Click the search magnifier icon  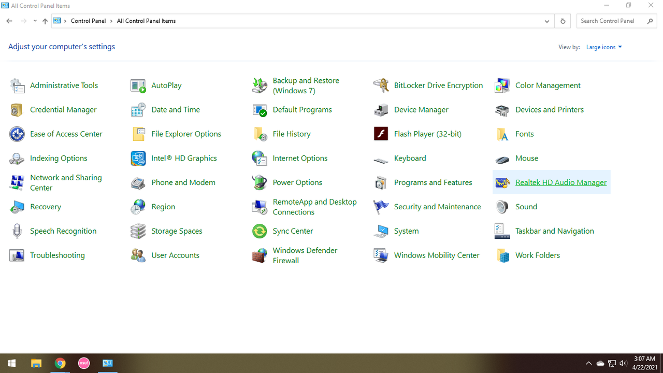pos(651,21)
